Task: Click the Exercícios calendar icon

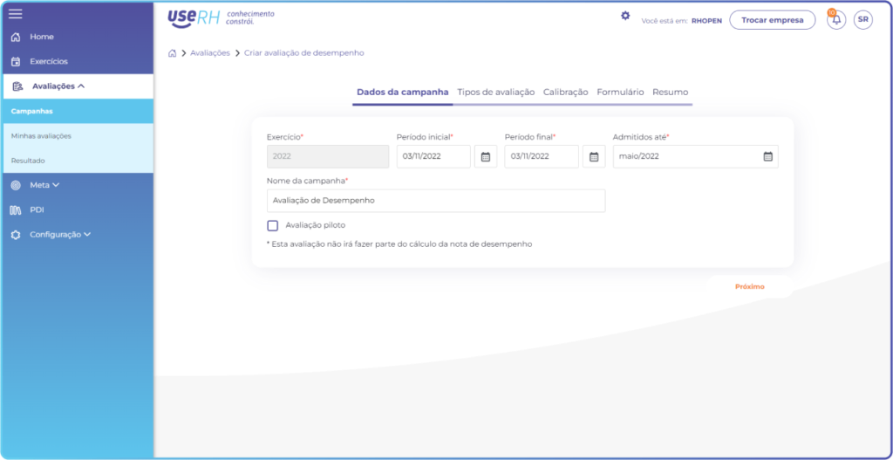Action: coord(16,62)
